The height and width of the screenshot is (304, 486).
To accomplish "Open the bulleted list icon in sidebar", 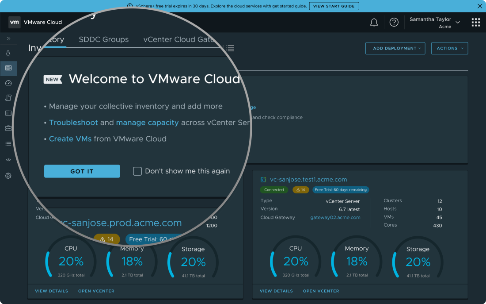I will point(8,143).
